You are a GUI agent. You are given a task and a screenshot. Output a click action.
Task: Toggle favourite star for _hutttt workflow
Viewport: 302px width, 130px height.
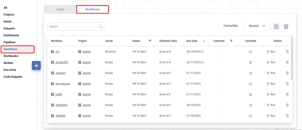[x=251, y=94]
